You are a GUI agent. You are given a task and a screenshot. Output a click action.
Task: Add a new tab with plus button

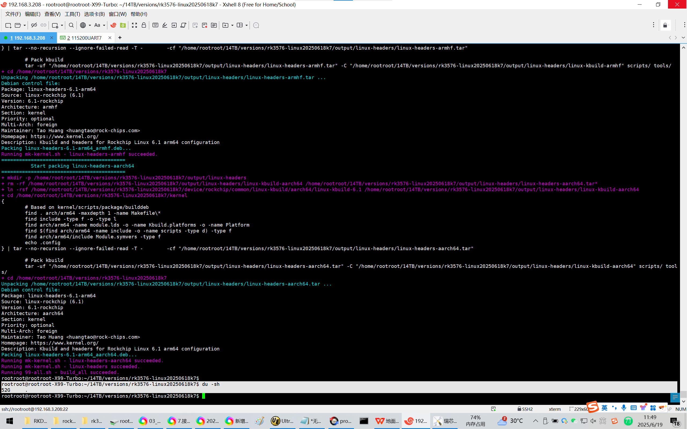tap(120, 38)
